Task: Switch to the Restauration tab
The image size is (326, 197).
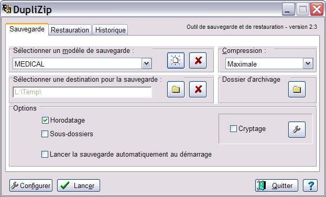Action: pos(70,30)
